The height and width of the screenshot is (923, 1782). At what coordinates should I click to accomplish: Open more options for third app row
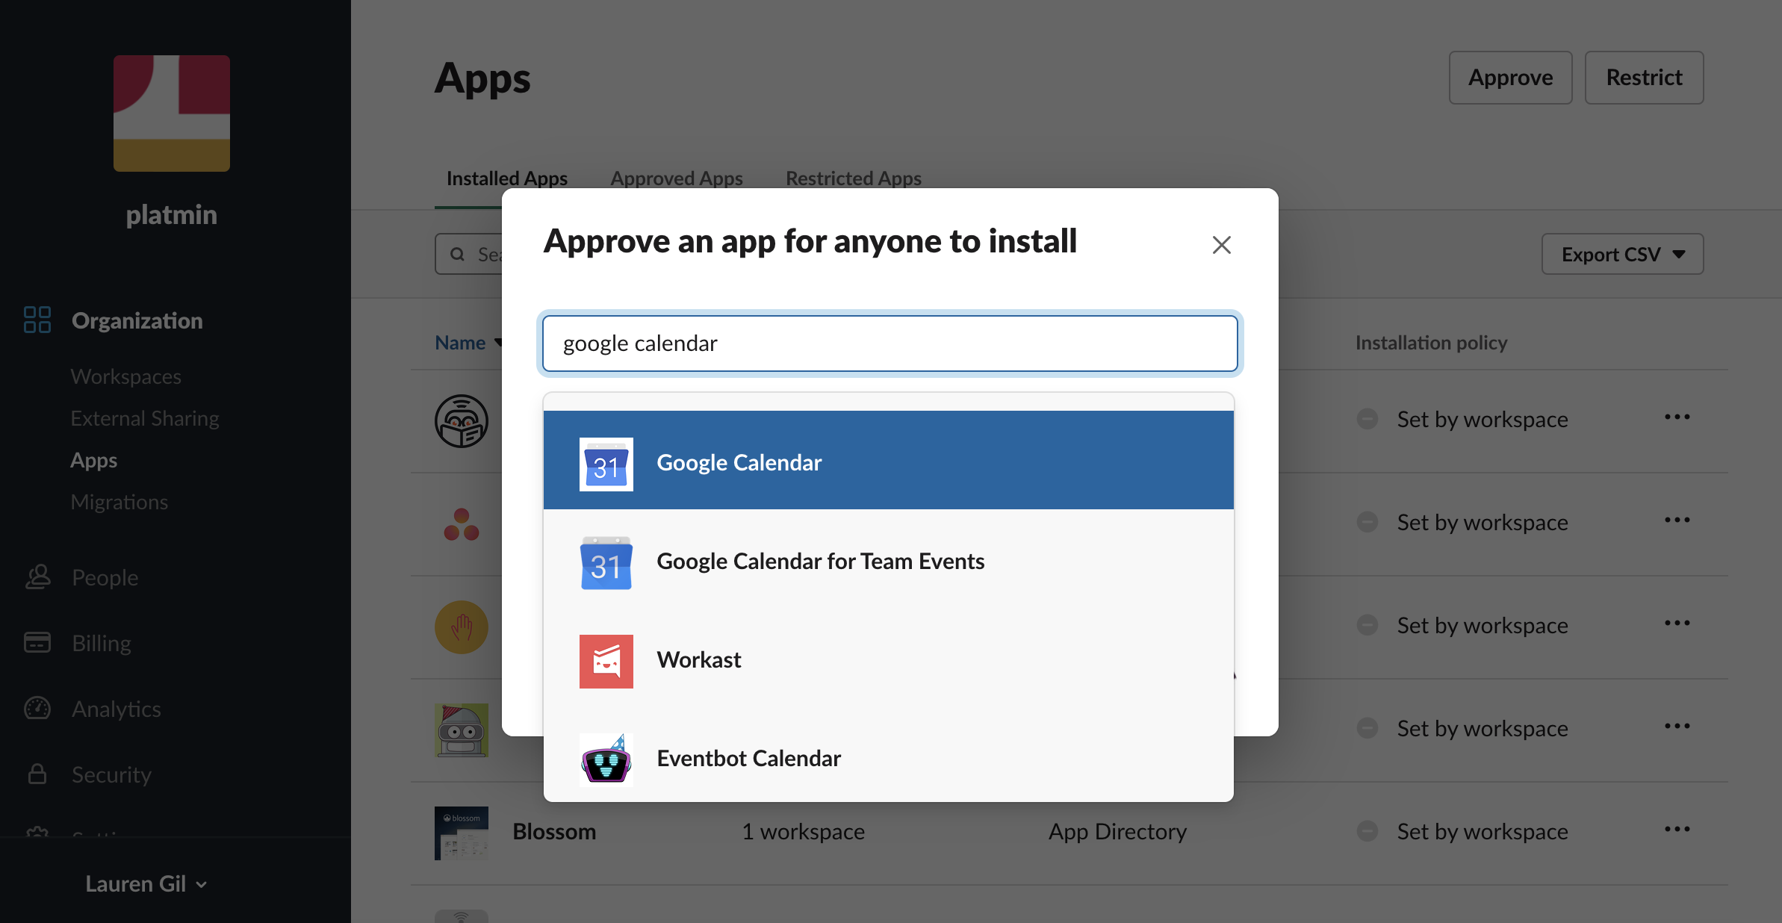(1677, 624)
